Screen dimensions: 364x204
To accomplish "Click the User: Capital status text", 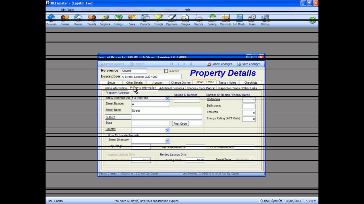I will click(55, 201).
